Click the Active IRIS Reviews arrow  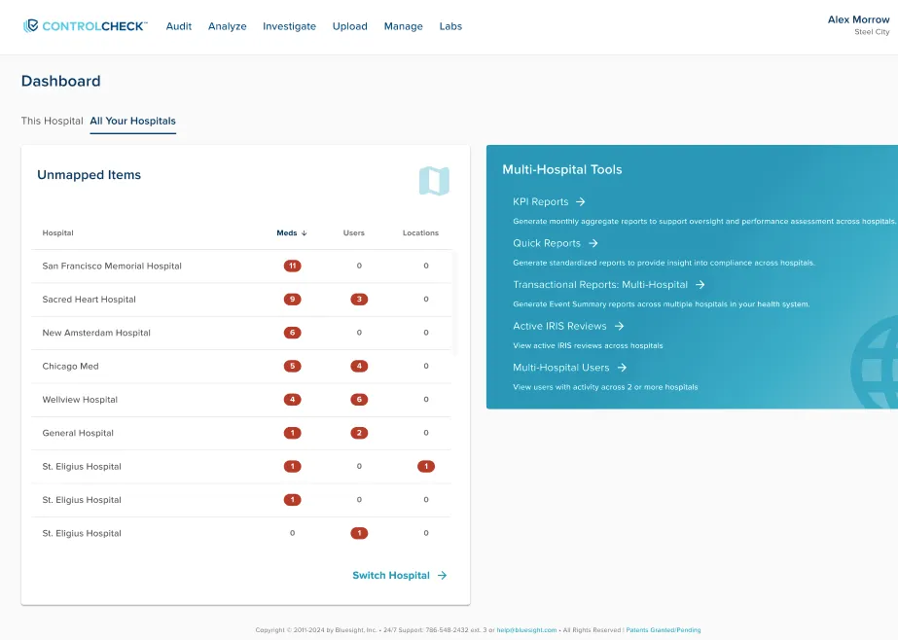pyautogui.click(x=619, y=326)
